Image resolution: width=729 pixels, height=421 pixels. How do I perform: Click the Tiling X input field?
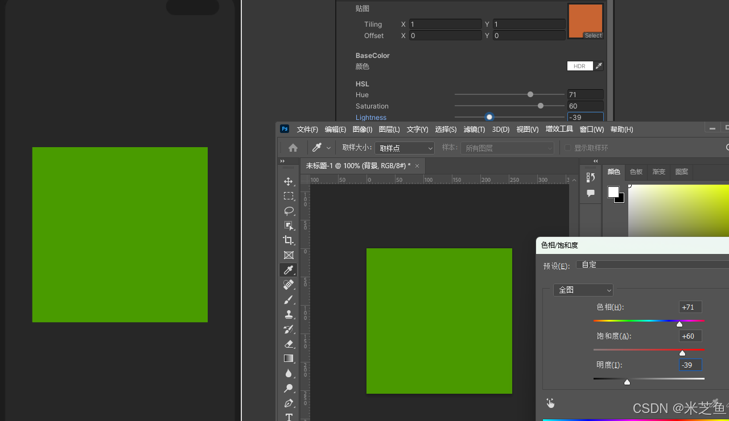(445, 24)
